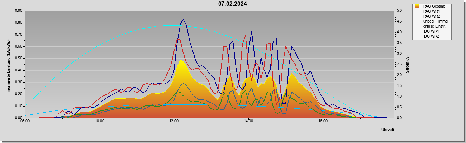The width and height of the screenshot is (466, 143).
Task: Click the 14:00 time axis label
Action: (x=248, y=121)
